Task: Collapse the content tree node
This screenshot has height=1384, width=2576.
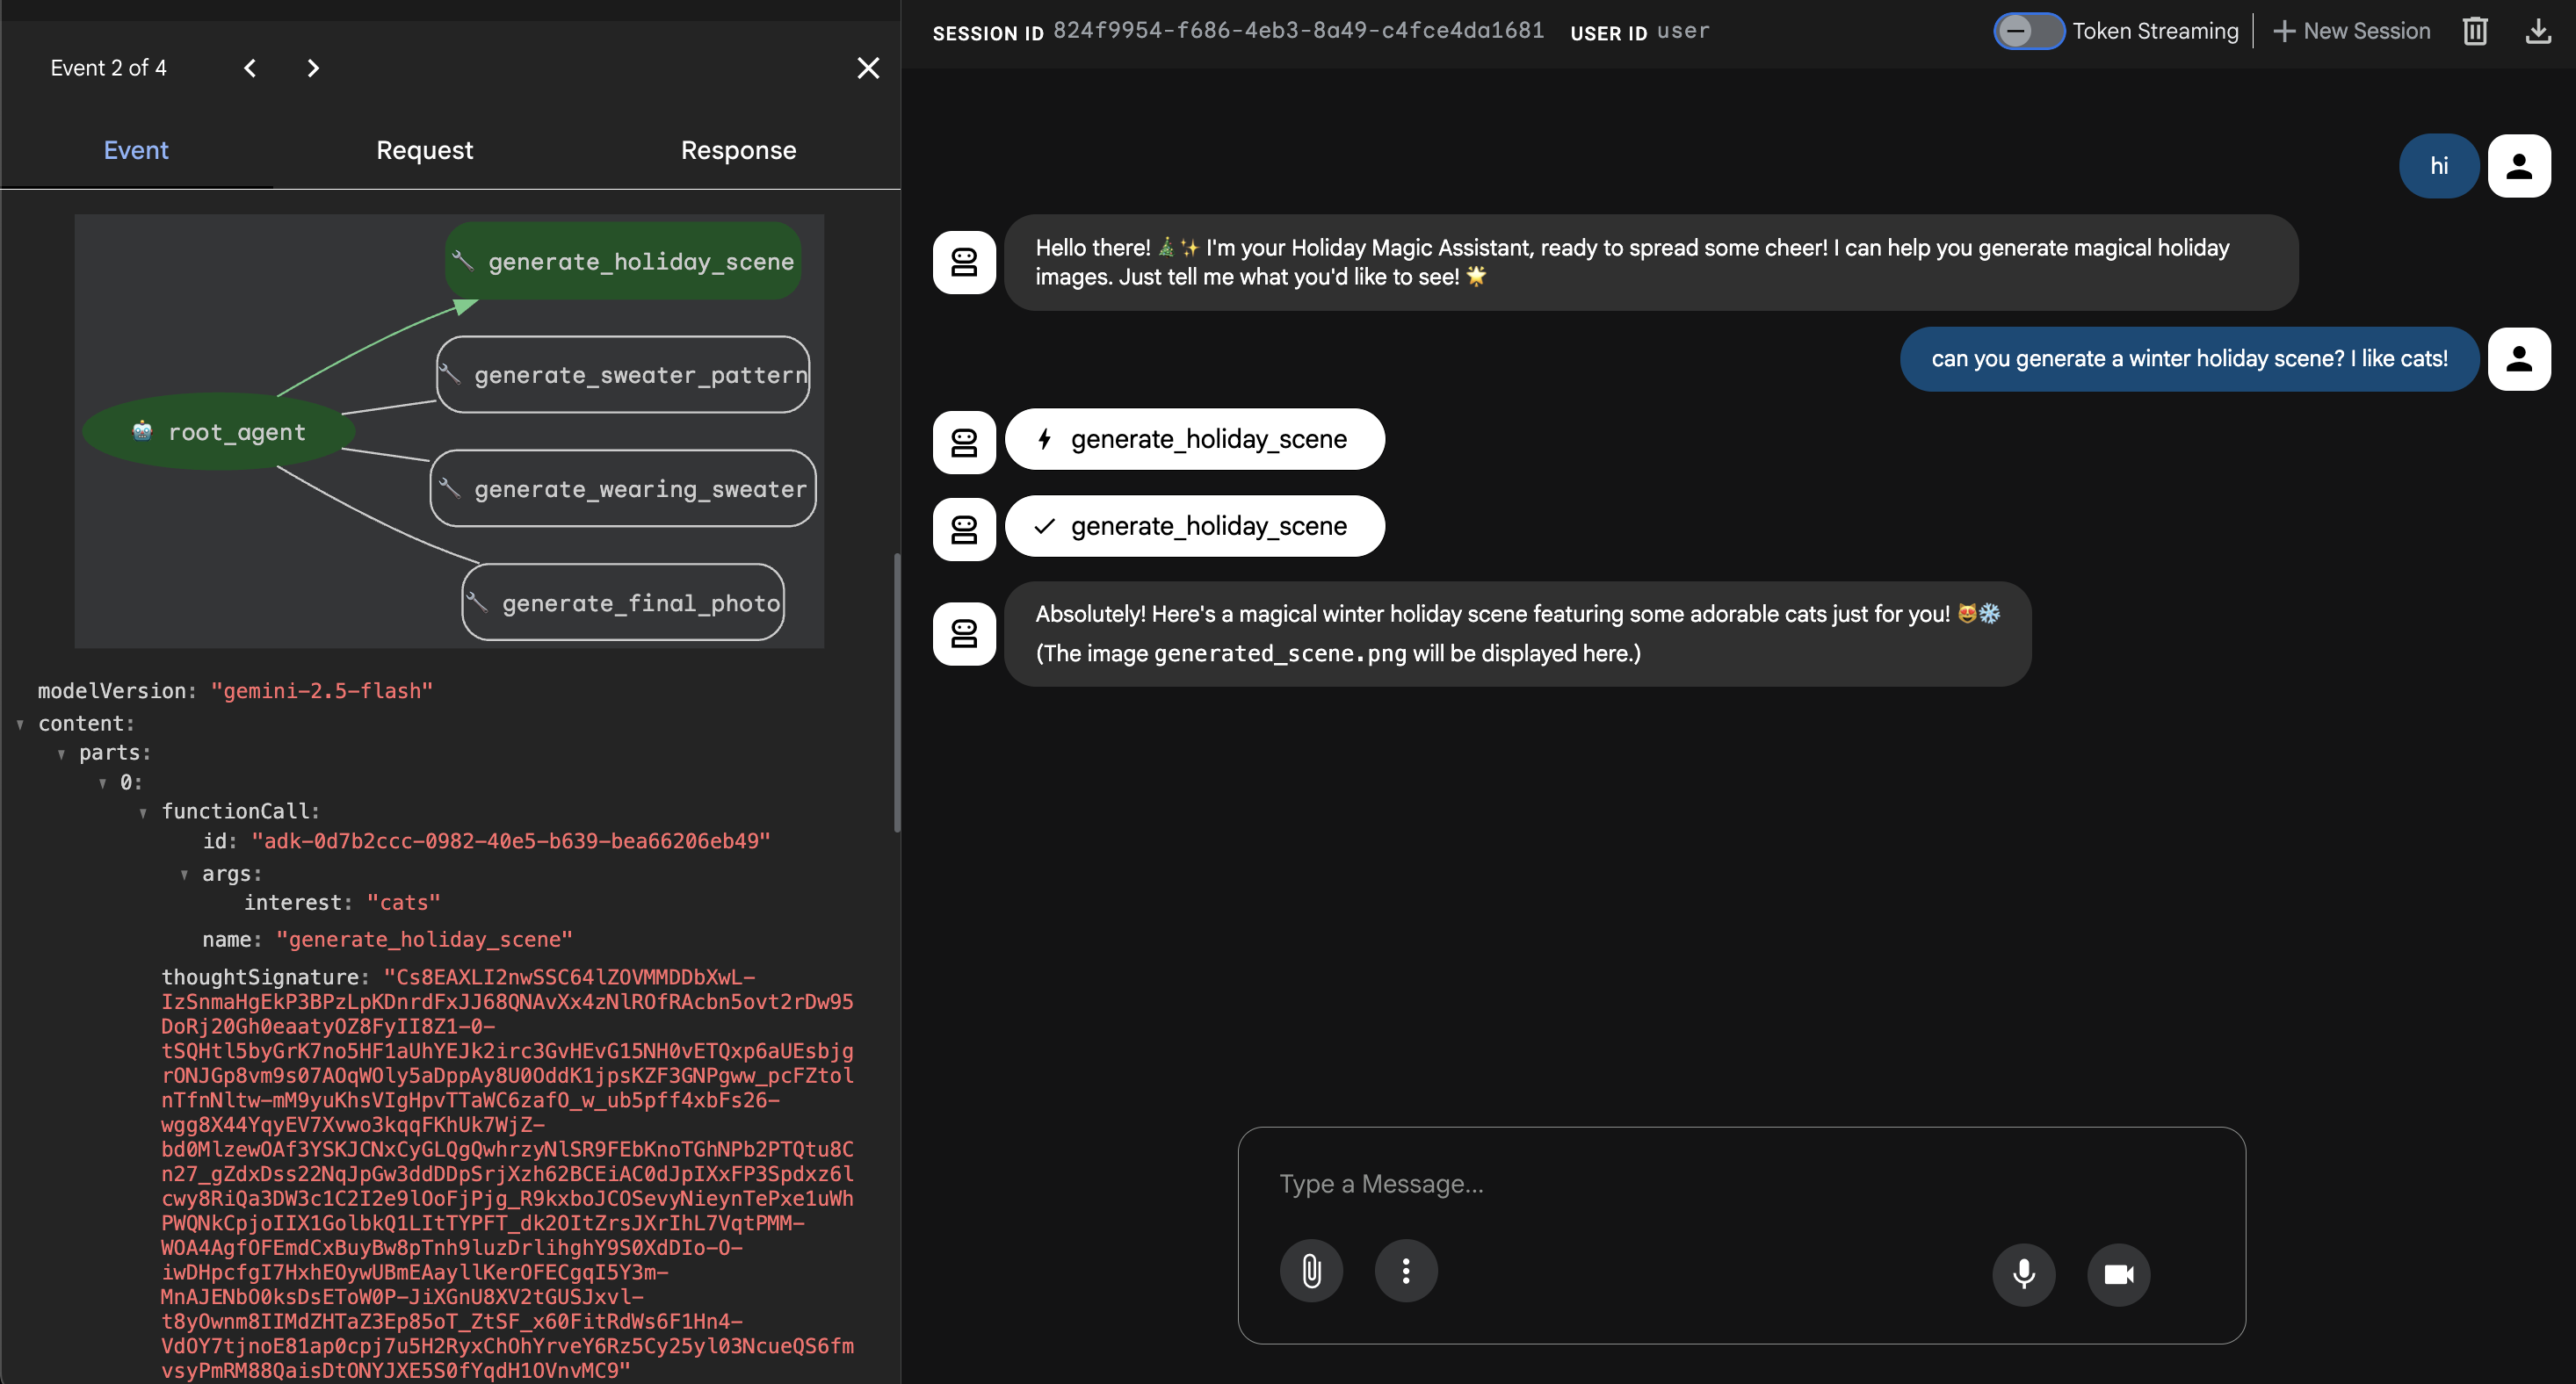Action: 20,724
